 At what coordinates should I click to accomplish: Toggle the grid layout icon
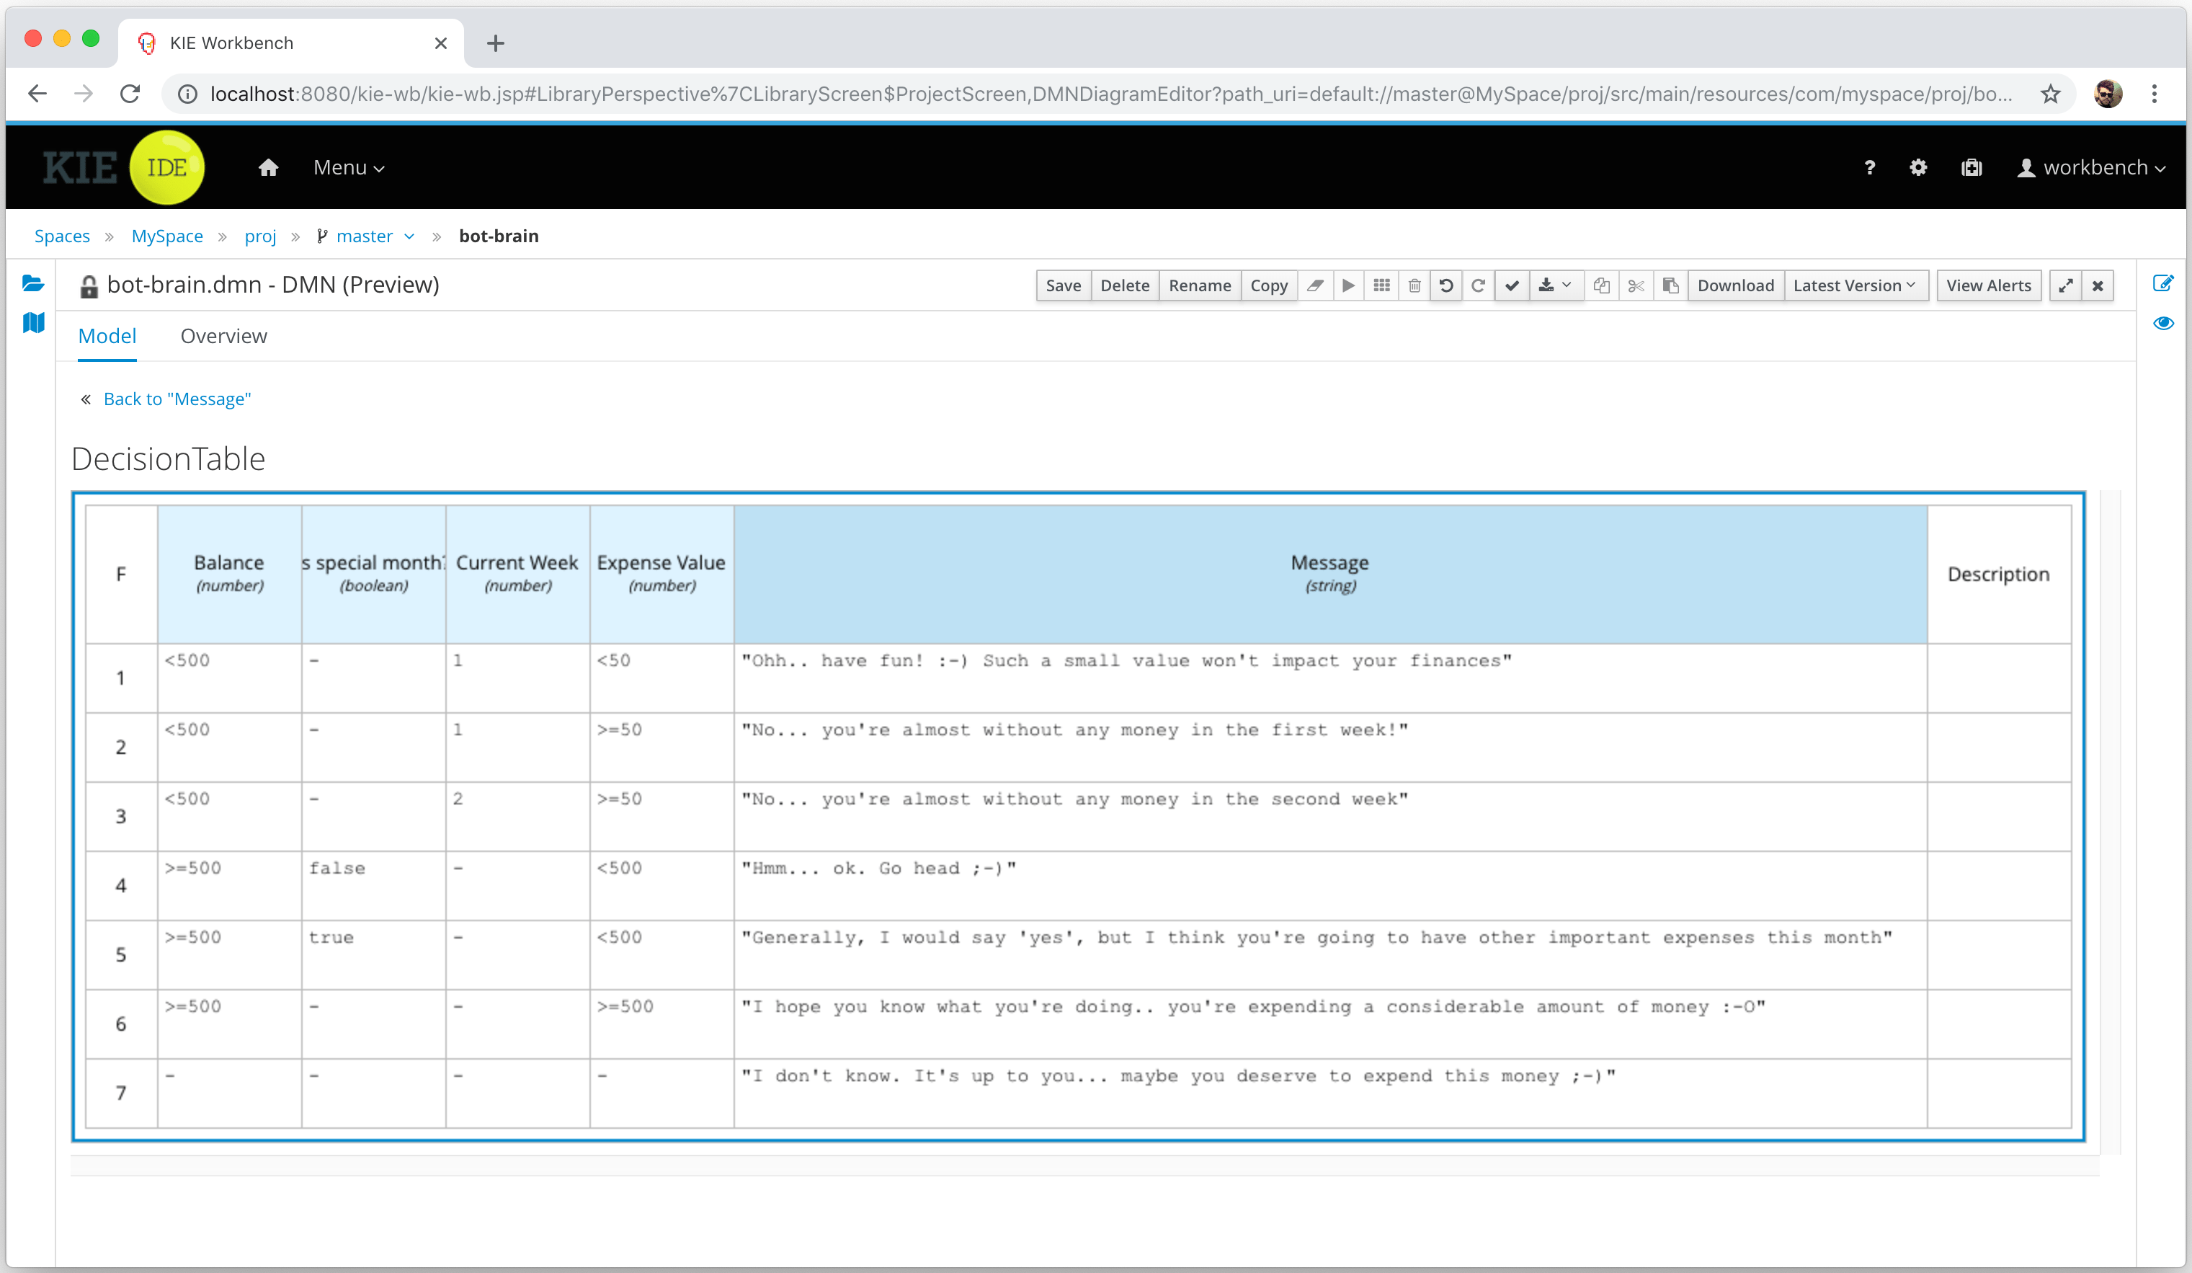coord(1381,285)
